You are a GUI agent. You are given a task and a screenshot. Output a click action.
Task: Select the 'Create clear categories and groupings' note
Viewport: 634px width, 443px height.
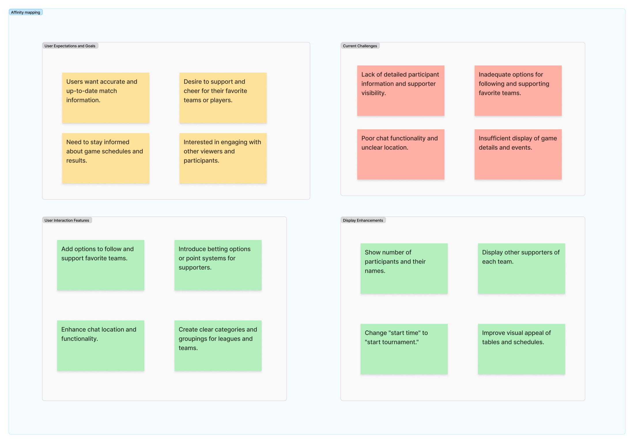pos(218,346)
